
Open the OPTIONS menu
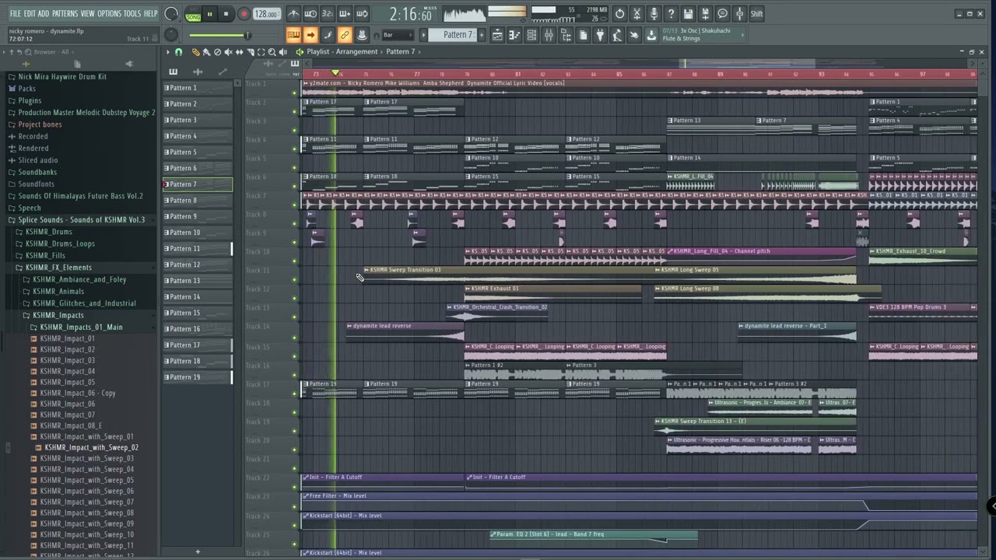[x=109, y=13]
